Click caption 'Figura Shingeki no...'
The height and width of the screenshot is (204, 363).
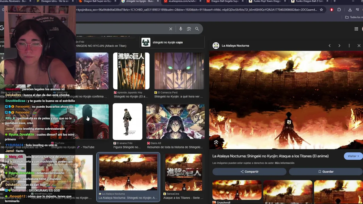[x=127, y=147]
